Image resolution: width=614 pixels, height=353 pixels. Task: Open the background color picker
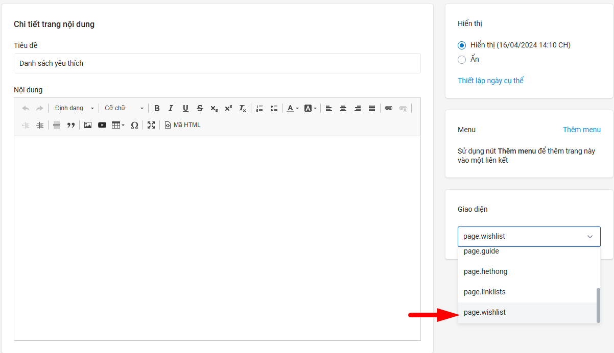311,108
